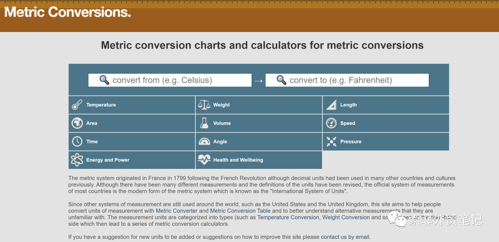Click the ruler triangle Length icon
This screenshot has width=499, height=242.
pos(331,105)
